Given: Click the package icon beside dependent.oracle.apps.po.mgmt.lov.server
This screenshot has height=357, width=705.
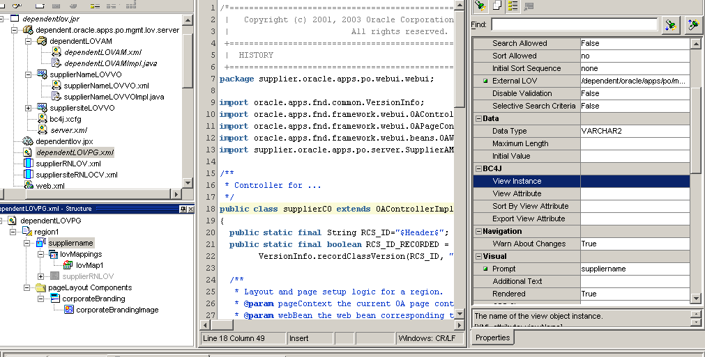Looking at the screenshot, I should [28, 30].
